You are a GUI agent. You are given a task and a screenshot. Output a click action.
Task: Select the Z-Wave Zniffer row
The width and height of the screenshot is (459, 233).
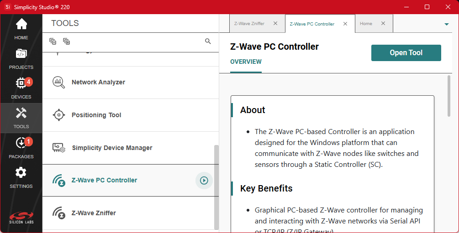click(x=131, y=213)
